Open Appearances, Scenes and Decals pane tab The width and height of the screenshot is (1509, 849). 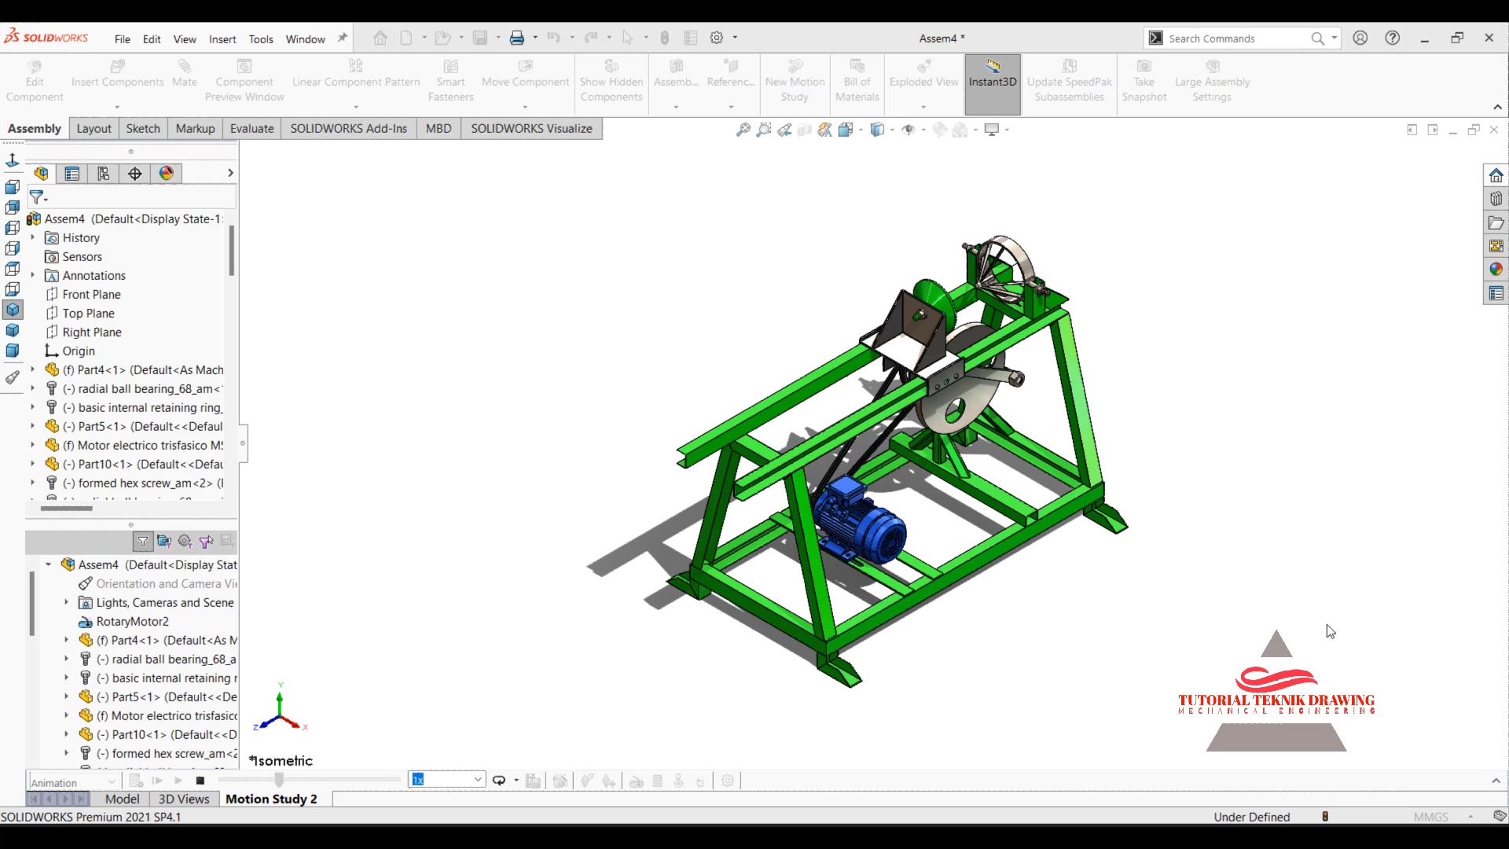[x=1496, y=270]
